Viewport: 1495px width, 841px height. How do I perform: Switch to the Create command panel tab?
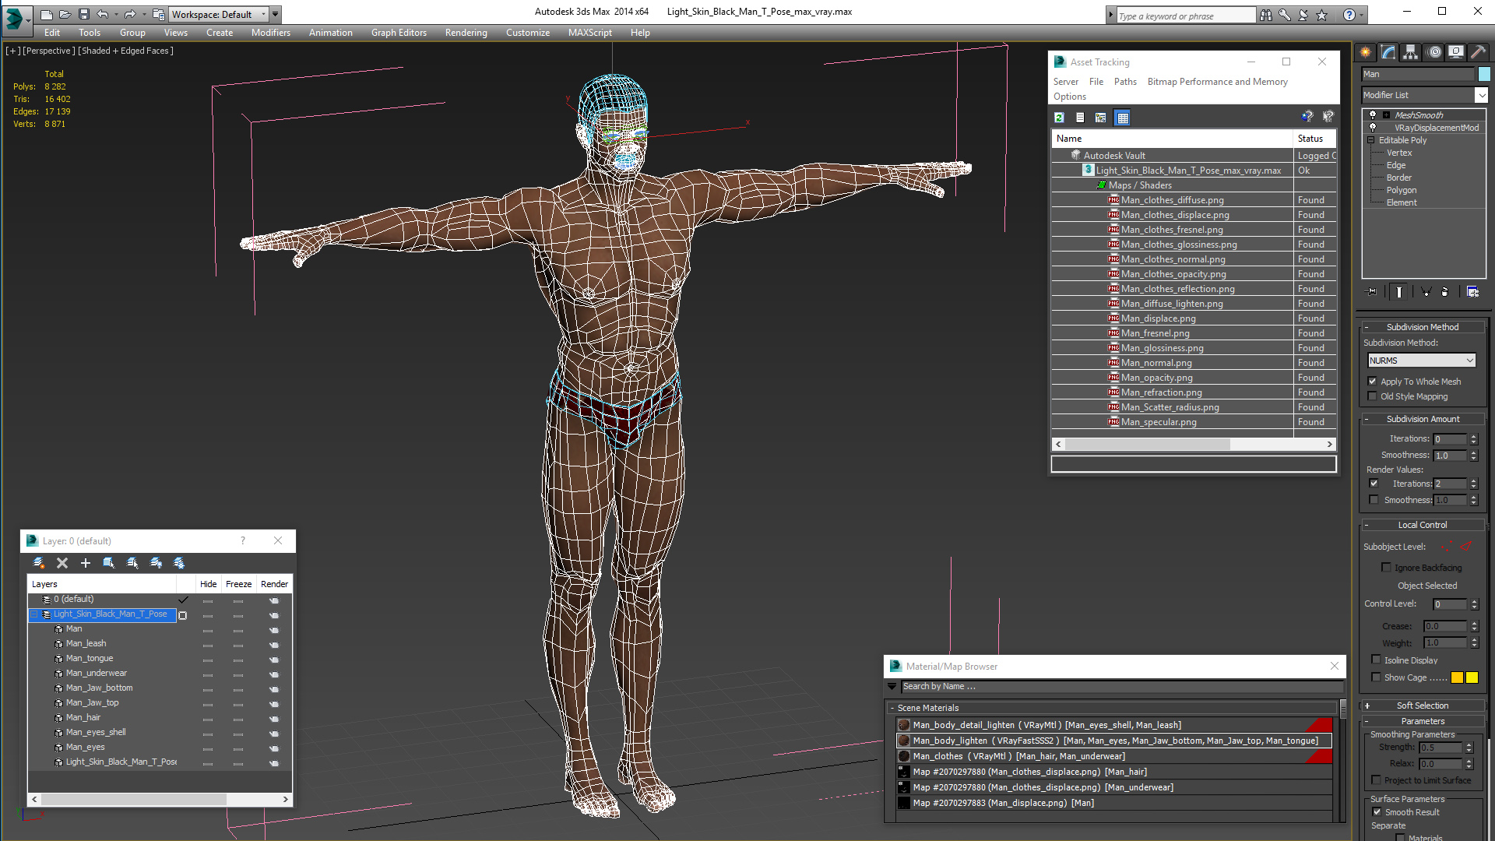click(1365, 52)
